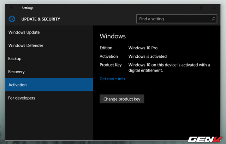
Task: Open Windows Update section
Action: 49,32
